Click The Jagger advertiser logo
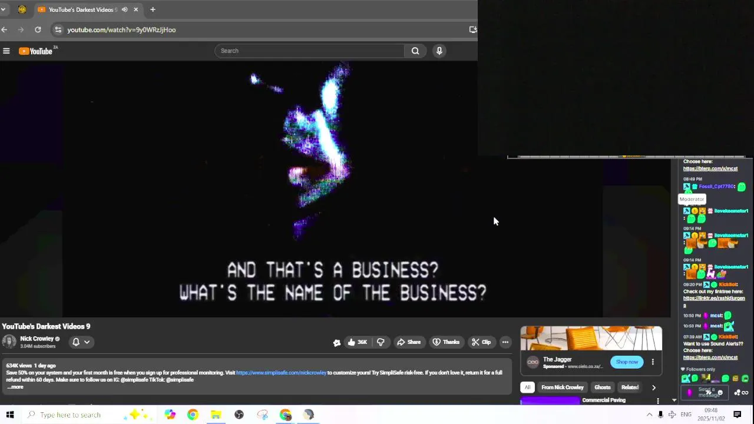The height and width of the screenshot is (424, 754). coord(533,362)
